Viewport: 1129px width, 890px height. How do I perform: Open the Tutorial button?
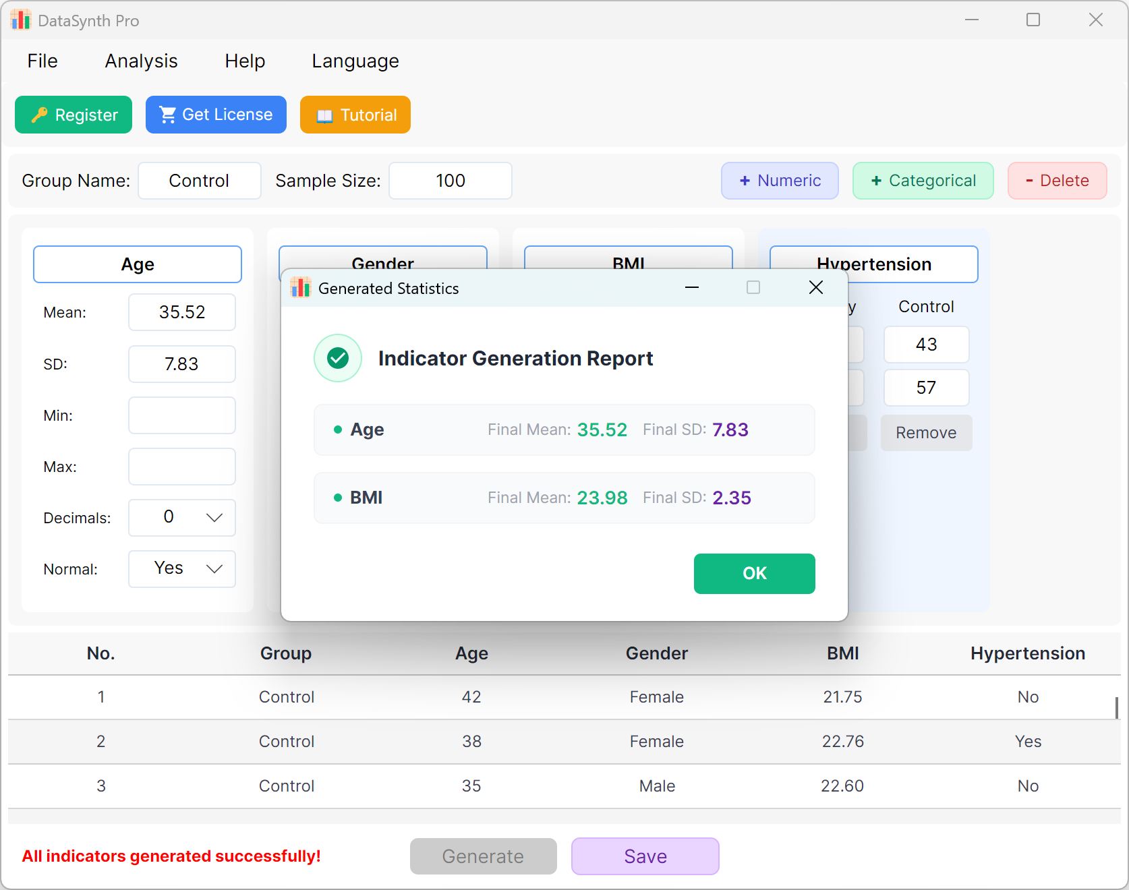[355, 115]
